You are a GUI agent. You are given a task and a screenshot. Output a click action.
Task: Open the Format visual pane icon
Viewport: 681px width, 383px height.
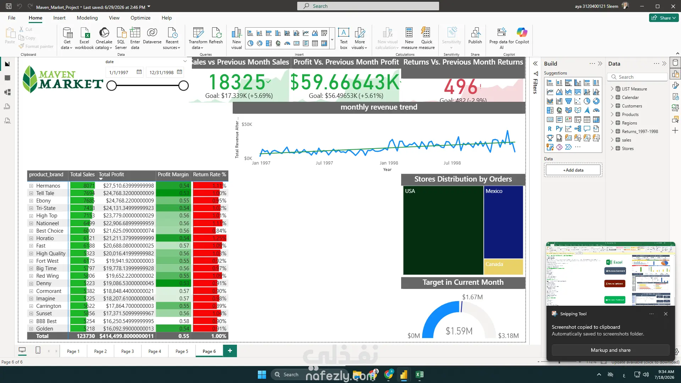pyautogui.click(x=675, y=85)
